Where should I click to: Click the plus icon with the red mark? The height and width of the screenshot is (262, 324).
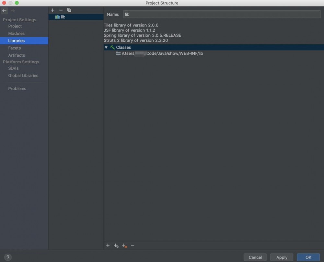(124, 245)
